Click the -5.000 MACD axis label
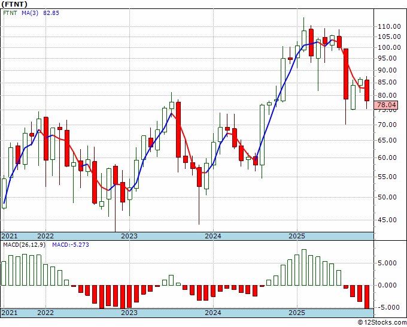This screenshot has height=327, width=407. (390, 307)
